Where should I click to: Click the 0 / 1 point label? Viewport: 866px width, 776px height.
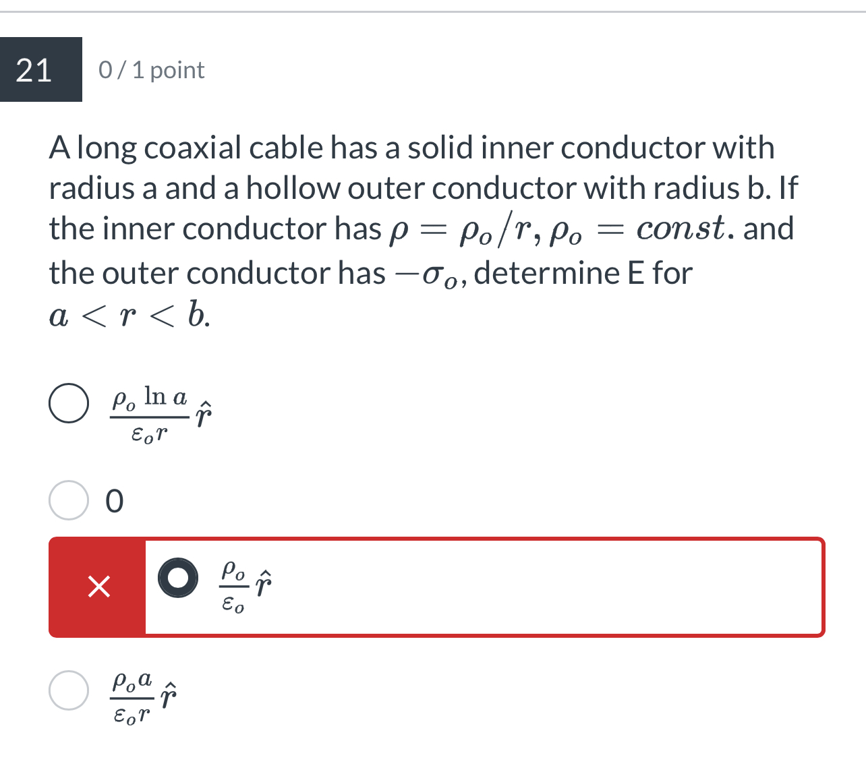(x=150, y=69)
